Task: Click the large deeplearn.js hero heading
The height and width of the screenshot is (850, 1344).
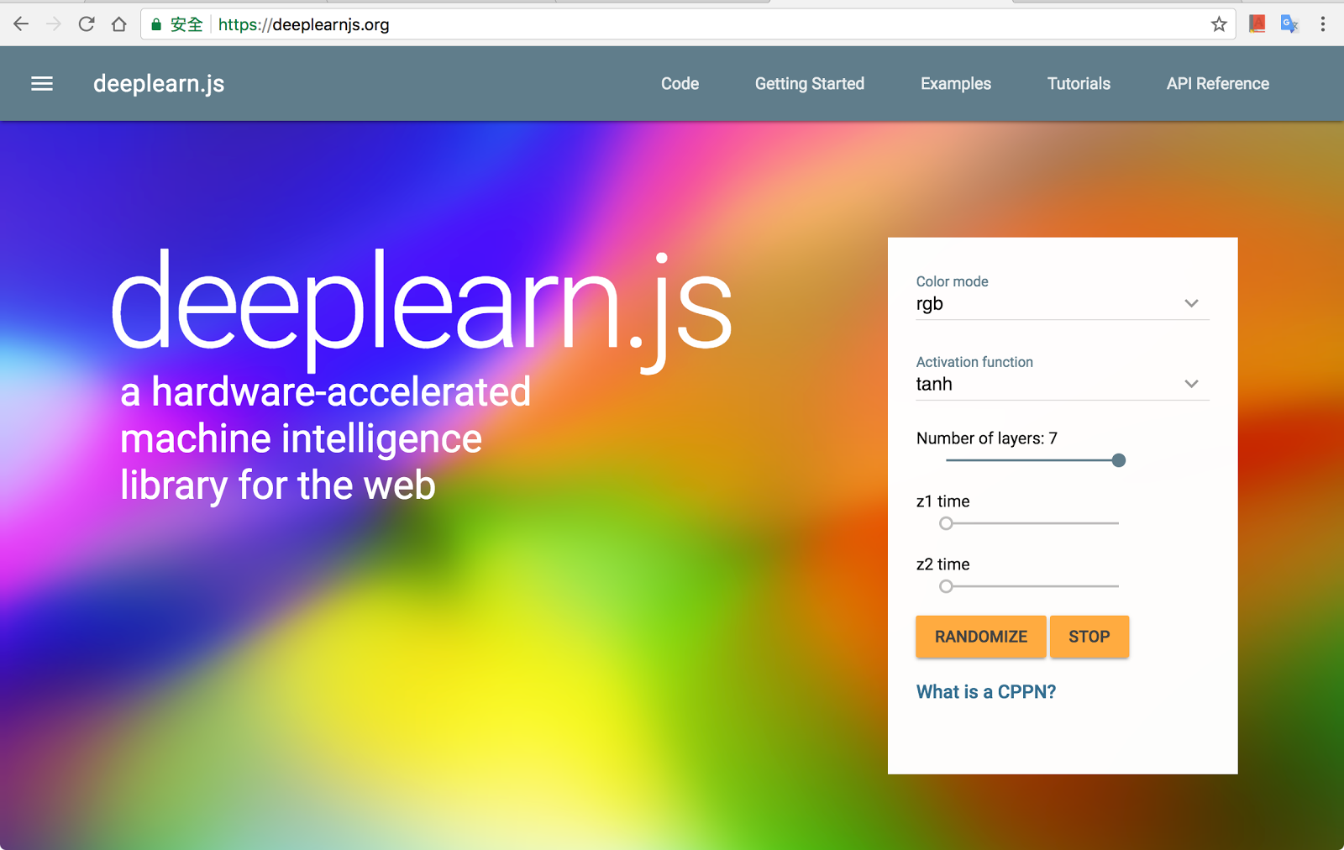Action: tap(422, 309)
